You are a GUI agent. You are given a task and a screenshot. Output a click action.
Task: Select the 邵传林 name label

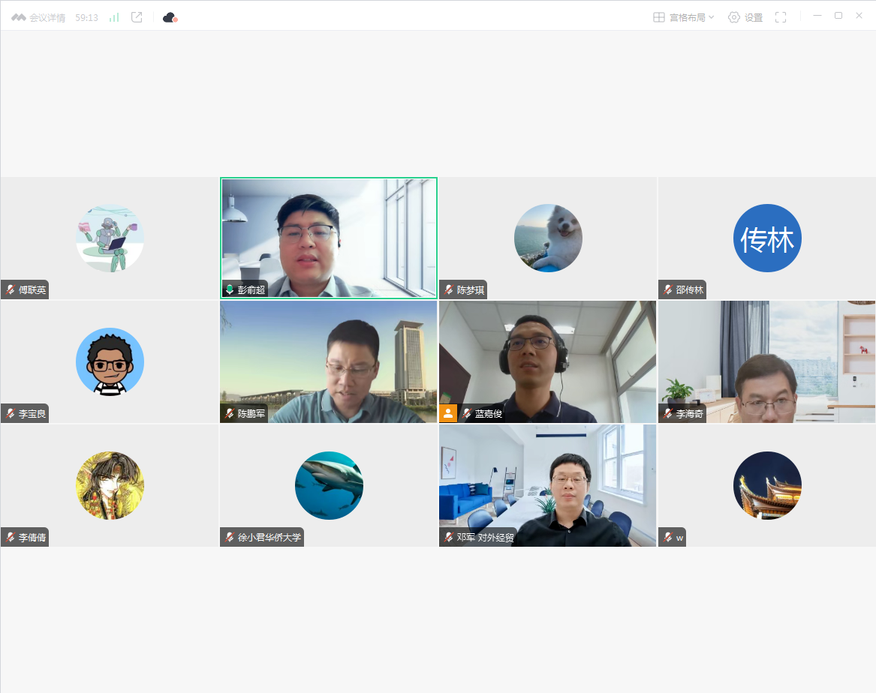click(689, 290)
